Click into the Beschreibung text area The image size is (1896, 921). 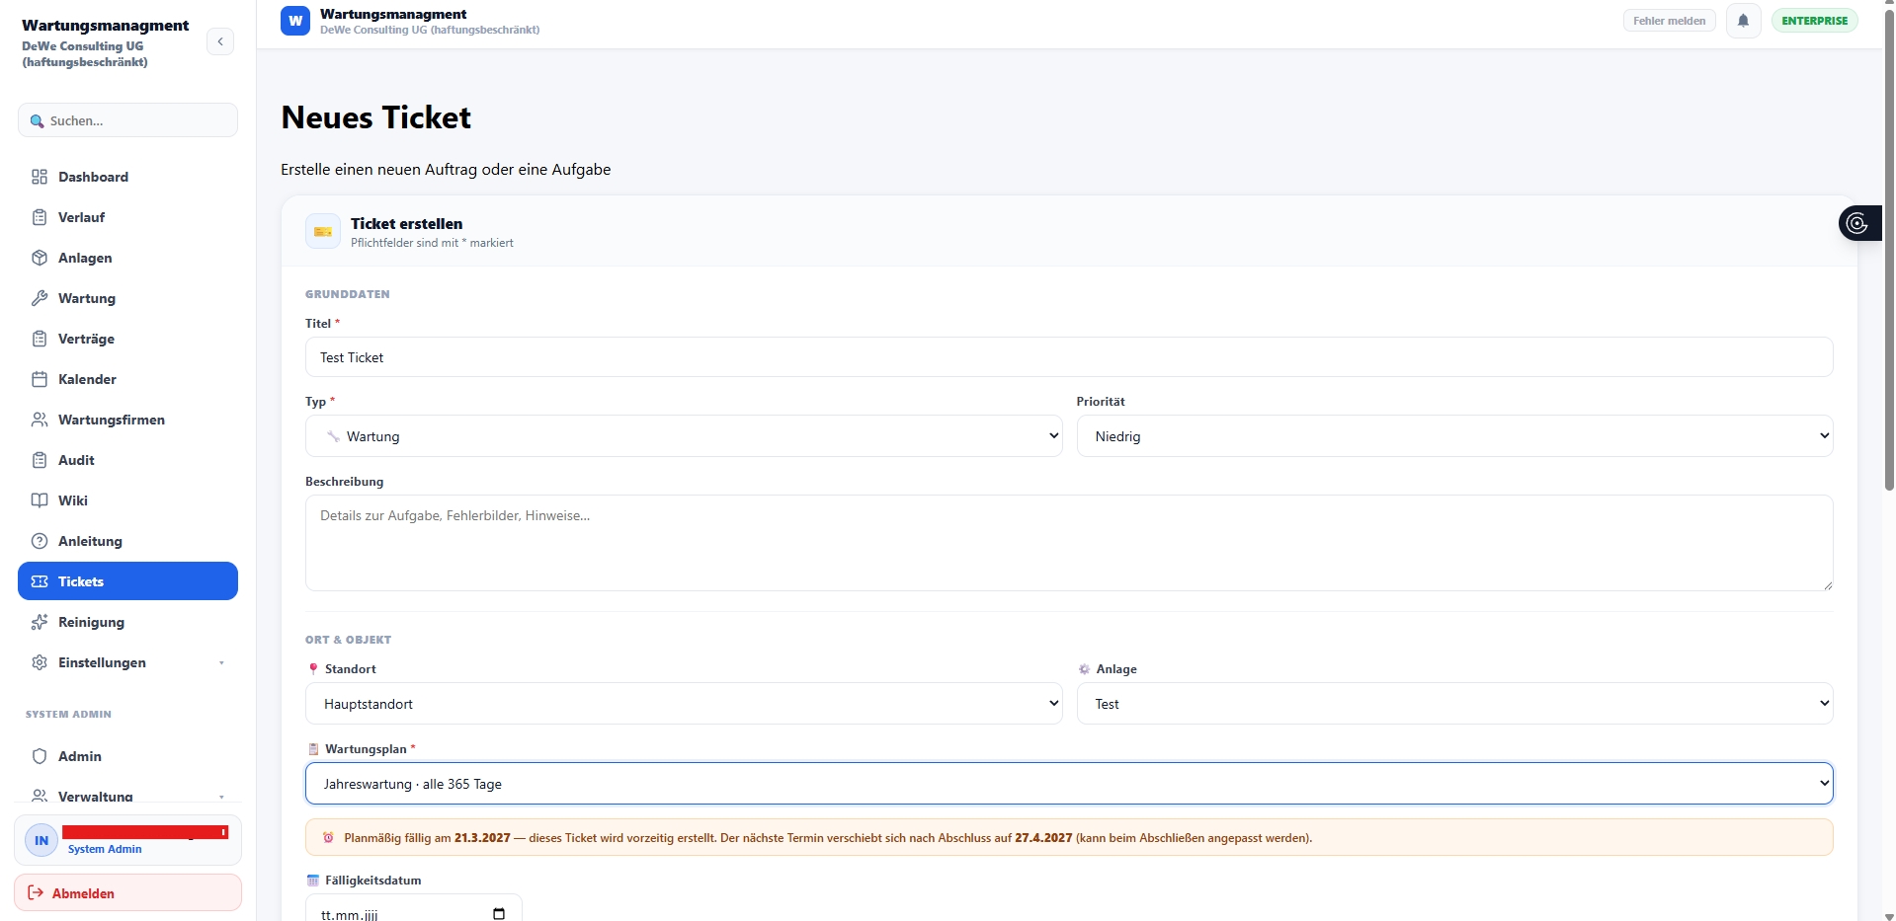1069,543
